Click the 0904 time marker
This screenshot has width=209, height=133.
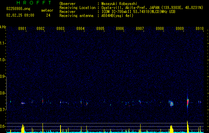point(80,29)
